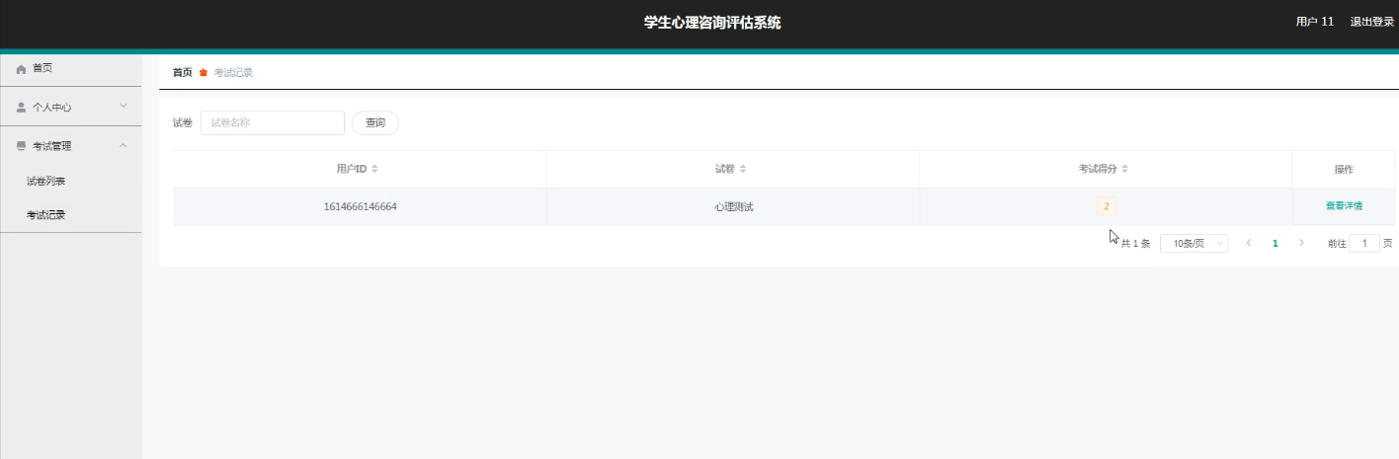Go to previous page arrow

click(1249, 243)
